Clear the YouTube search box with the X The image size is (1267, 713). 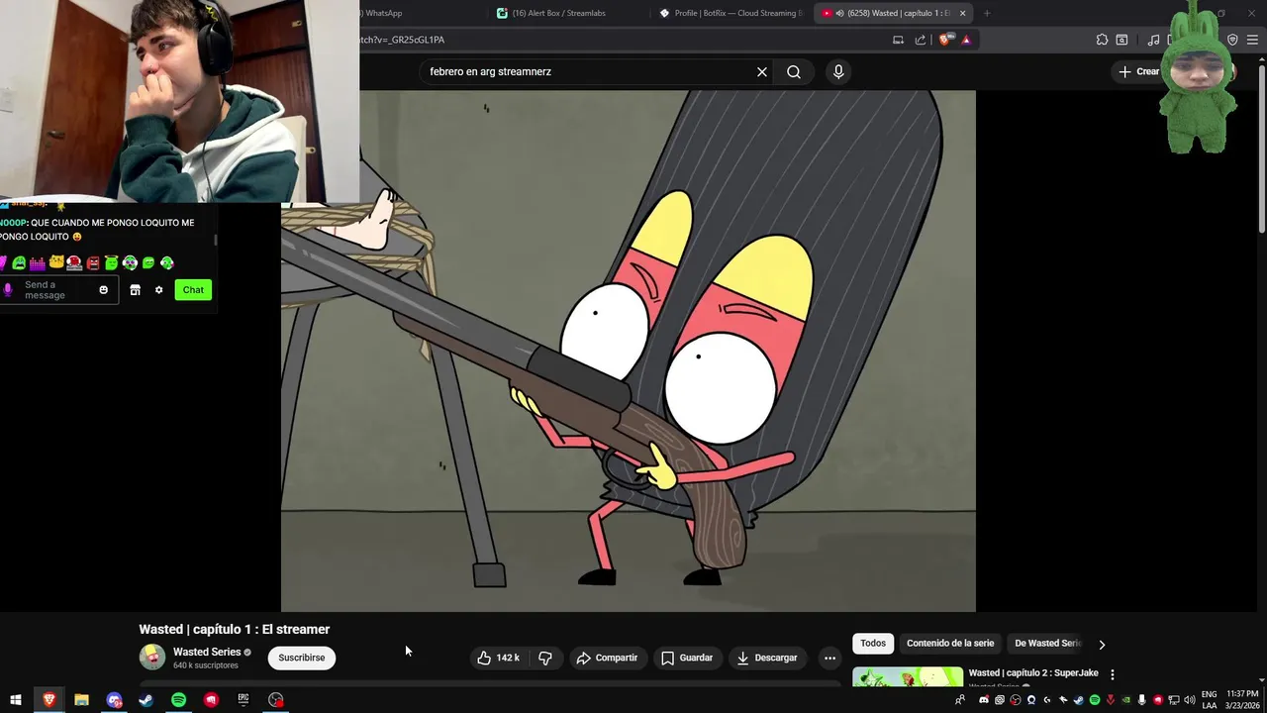tap(762, 71)
